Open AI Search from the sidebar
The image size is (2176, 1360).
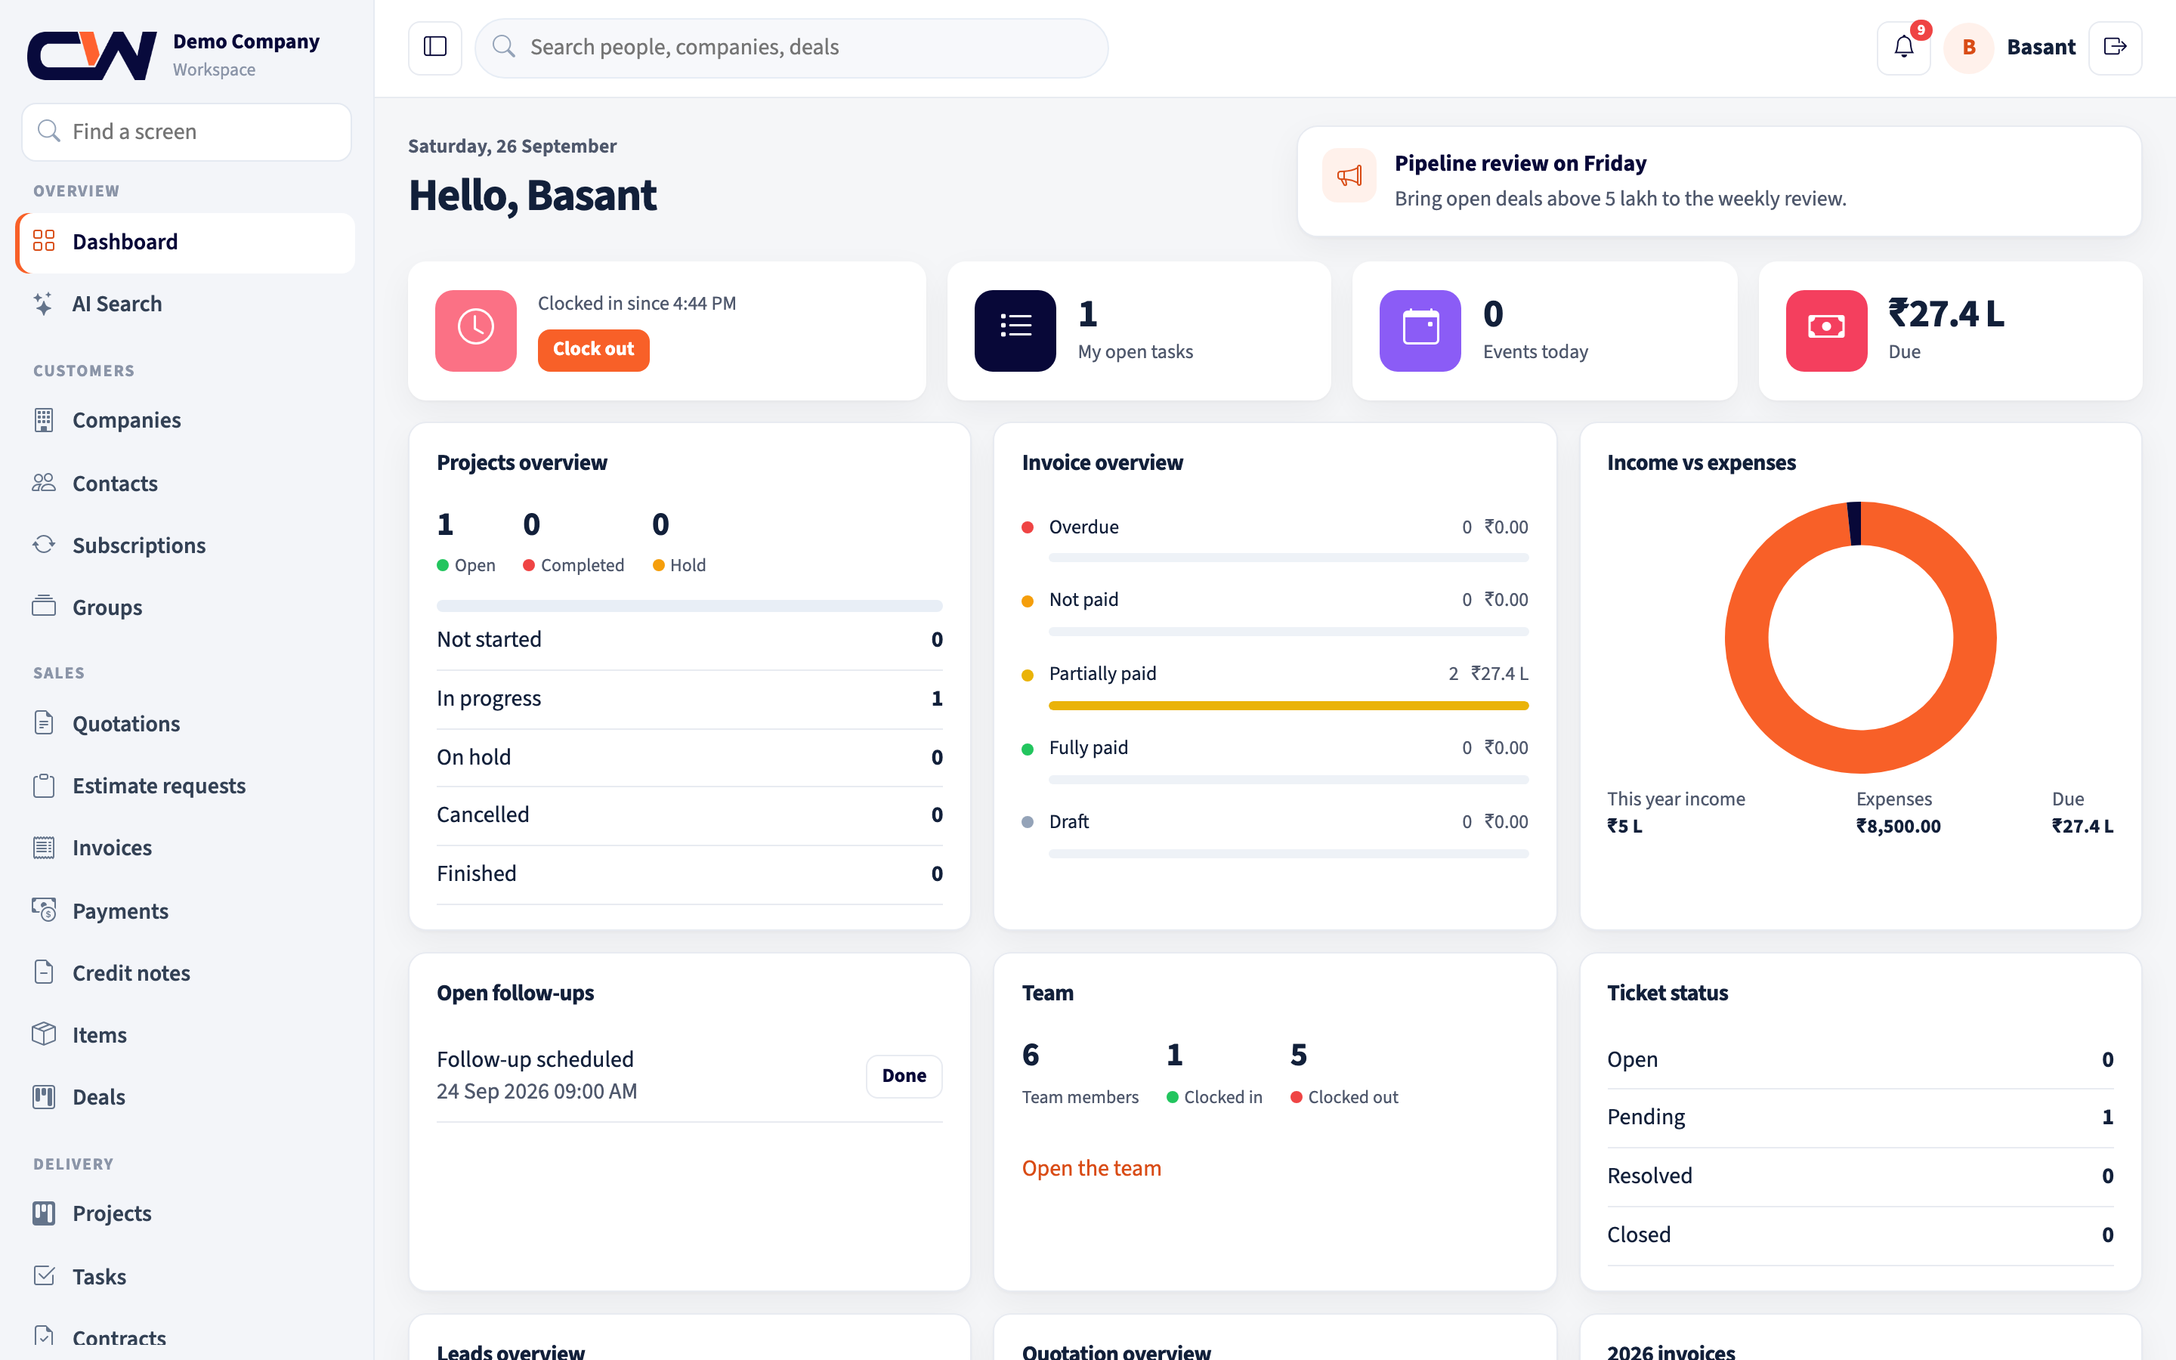185,304
